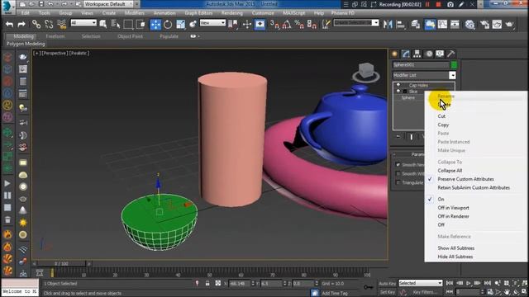Open the Rendering menu

coord(231,13)
